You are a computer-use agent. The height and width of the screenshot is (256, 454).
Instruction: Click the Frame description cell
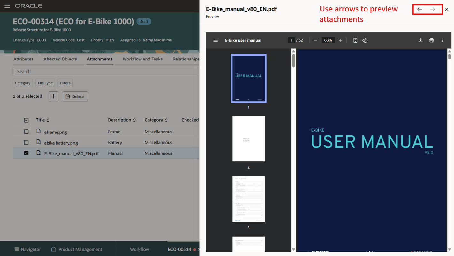114,132
